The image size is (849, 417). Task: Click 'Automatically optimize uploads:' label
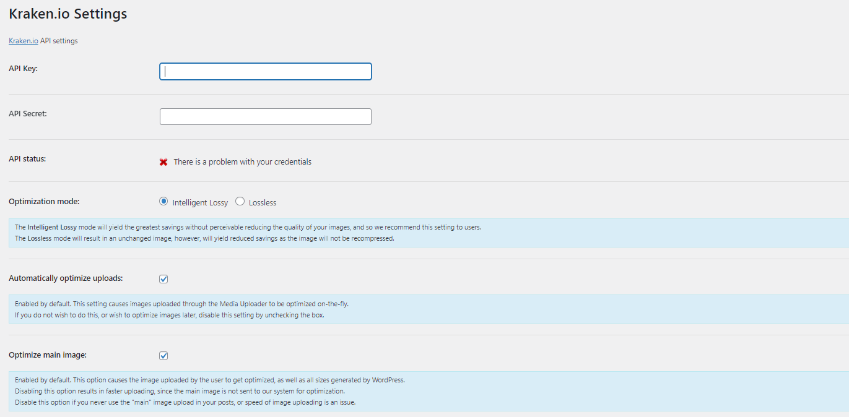click(x=66, y=278)
